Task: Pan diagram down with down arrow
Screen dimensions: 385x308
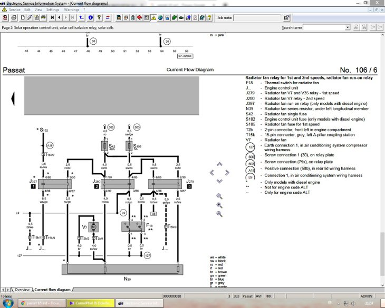Action: tap(219, 181)
